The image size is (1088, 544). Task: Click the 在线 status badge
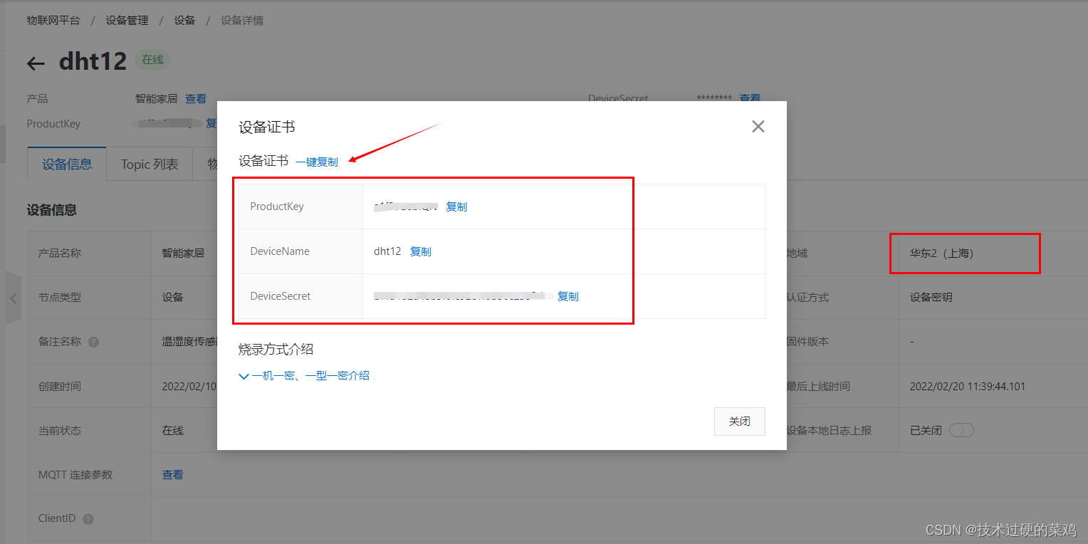pos(152,60)
